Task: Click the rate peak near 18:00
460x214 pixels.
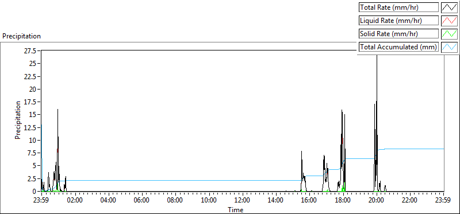Action: [x=342, y=110]
